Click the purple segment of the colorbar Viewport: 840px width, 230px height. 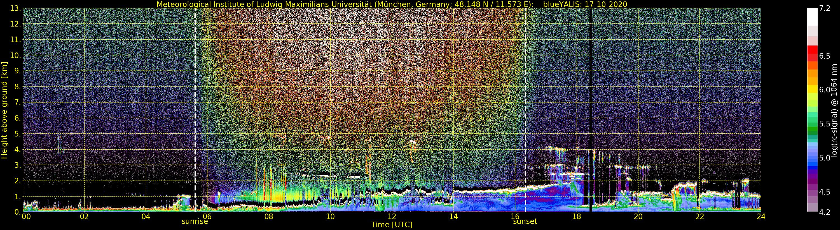[x=812, y=181]
